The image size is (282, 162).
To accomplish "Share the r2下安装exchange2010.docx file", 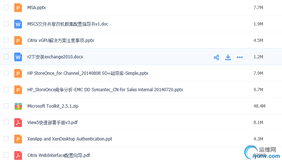I will [x=217, y=57].
